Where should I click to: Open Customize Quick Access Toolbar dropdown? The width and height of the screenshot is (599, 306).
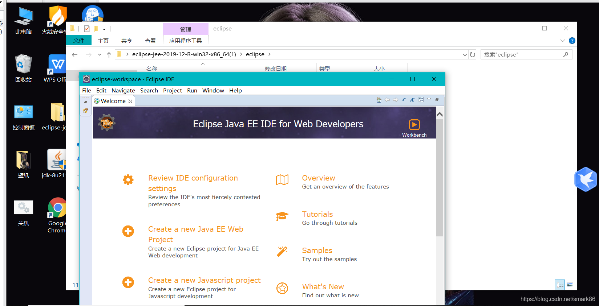point(104,29)
